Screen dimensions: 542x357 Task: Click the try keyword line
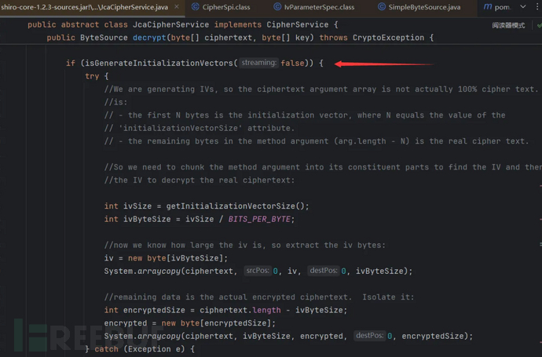(97, 76)
